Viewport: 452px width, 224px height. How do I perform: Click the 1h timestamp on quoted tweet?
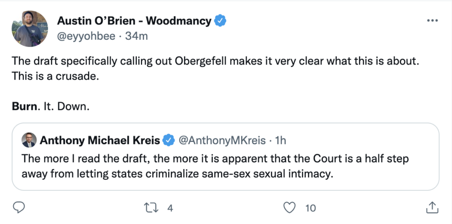click(x=281, y=140)
